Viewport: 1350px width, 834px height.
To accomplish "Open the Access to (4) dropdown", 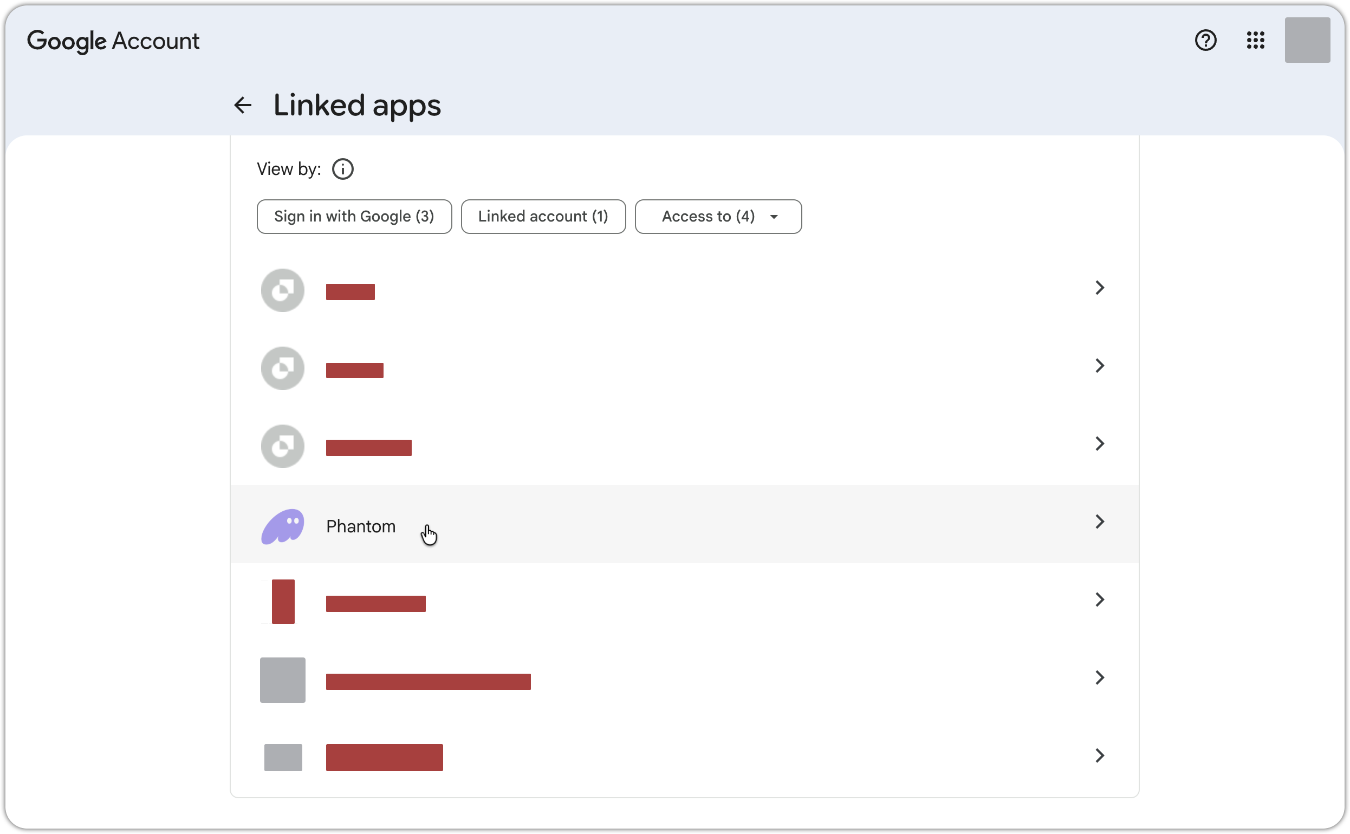I will pyautogui.click(x=718, y=216).
